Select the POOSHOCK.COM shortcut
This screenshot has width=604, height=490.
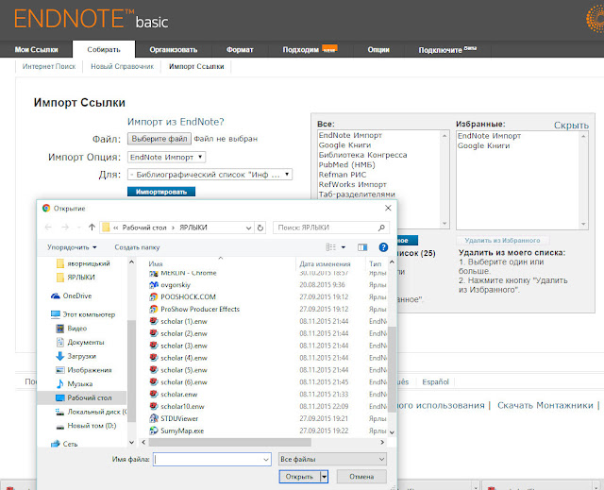(x=188, y=297)
